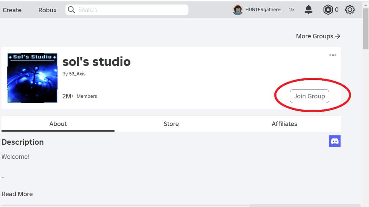Switch to the Affiliates tab
This screenshot has width=369, height=207.
(x=284, y=124)
